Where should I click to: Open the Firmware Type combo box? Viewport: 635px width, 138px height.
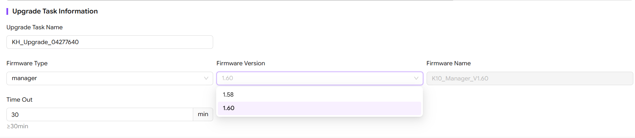click(x=110, y=78)
